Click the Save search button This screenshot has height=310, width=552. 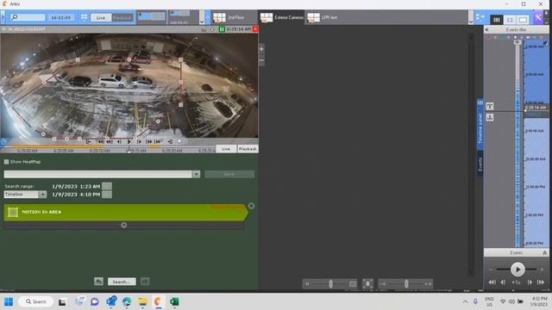tap(229, 174)
